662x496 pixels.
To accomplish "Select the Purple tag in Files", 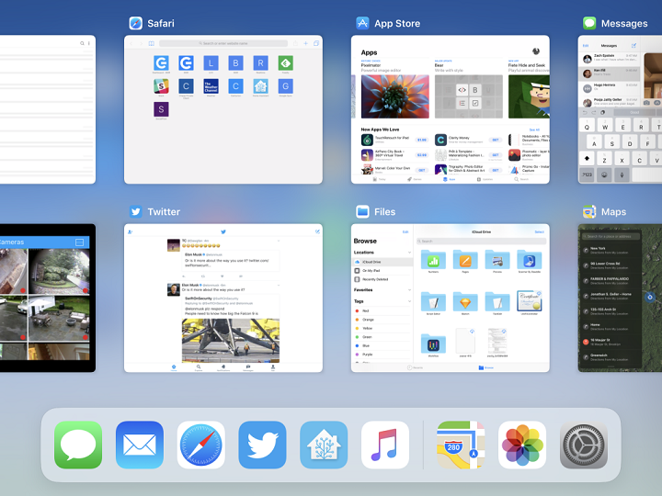I will tap(382, 355).
